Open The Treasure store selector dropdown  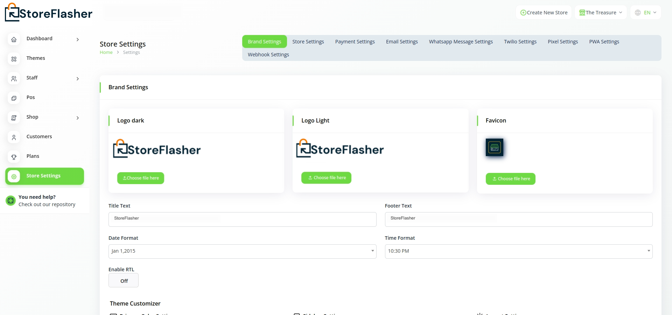point(601,13)
